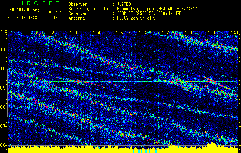Click the 0.8 kHz axis label

click(3, 107)
